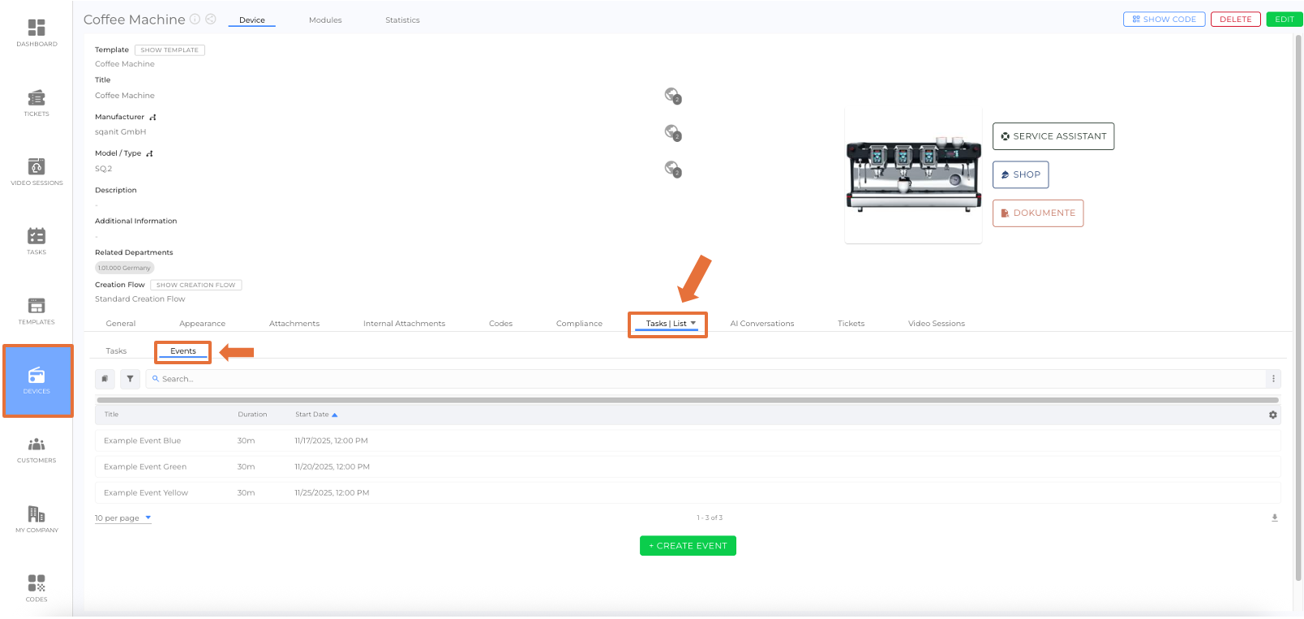The width and height of the screenshot is (1304, 619).
Task: Open the 10 per page dropdown
Action: [122, 518]
